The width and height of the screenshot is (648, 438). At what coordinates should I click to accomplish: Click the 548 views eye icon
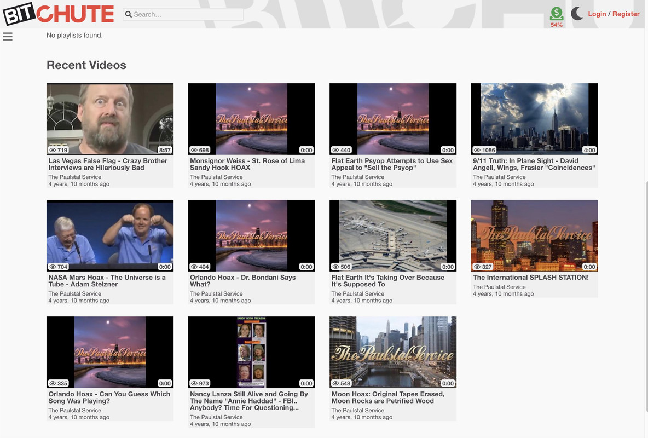pyautogui.click(x=336, y=383)
